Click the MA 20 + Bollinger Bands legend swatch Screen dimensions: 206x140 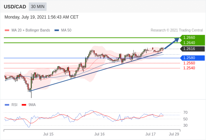click(x=7, y=30)
